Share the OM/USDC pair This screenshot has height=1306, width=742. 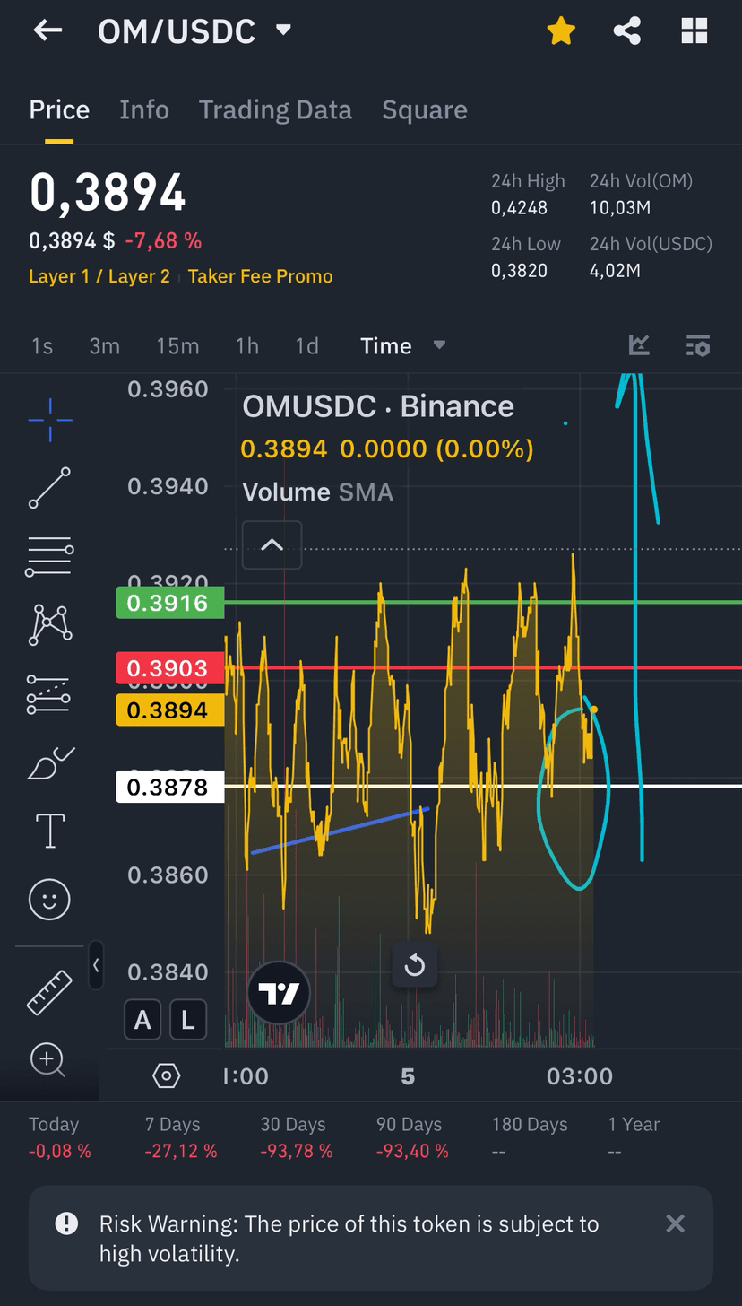click(627, 31)
